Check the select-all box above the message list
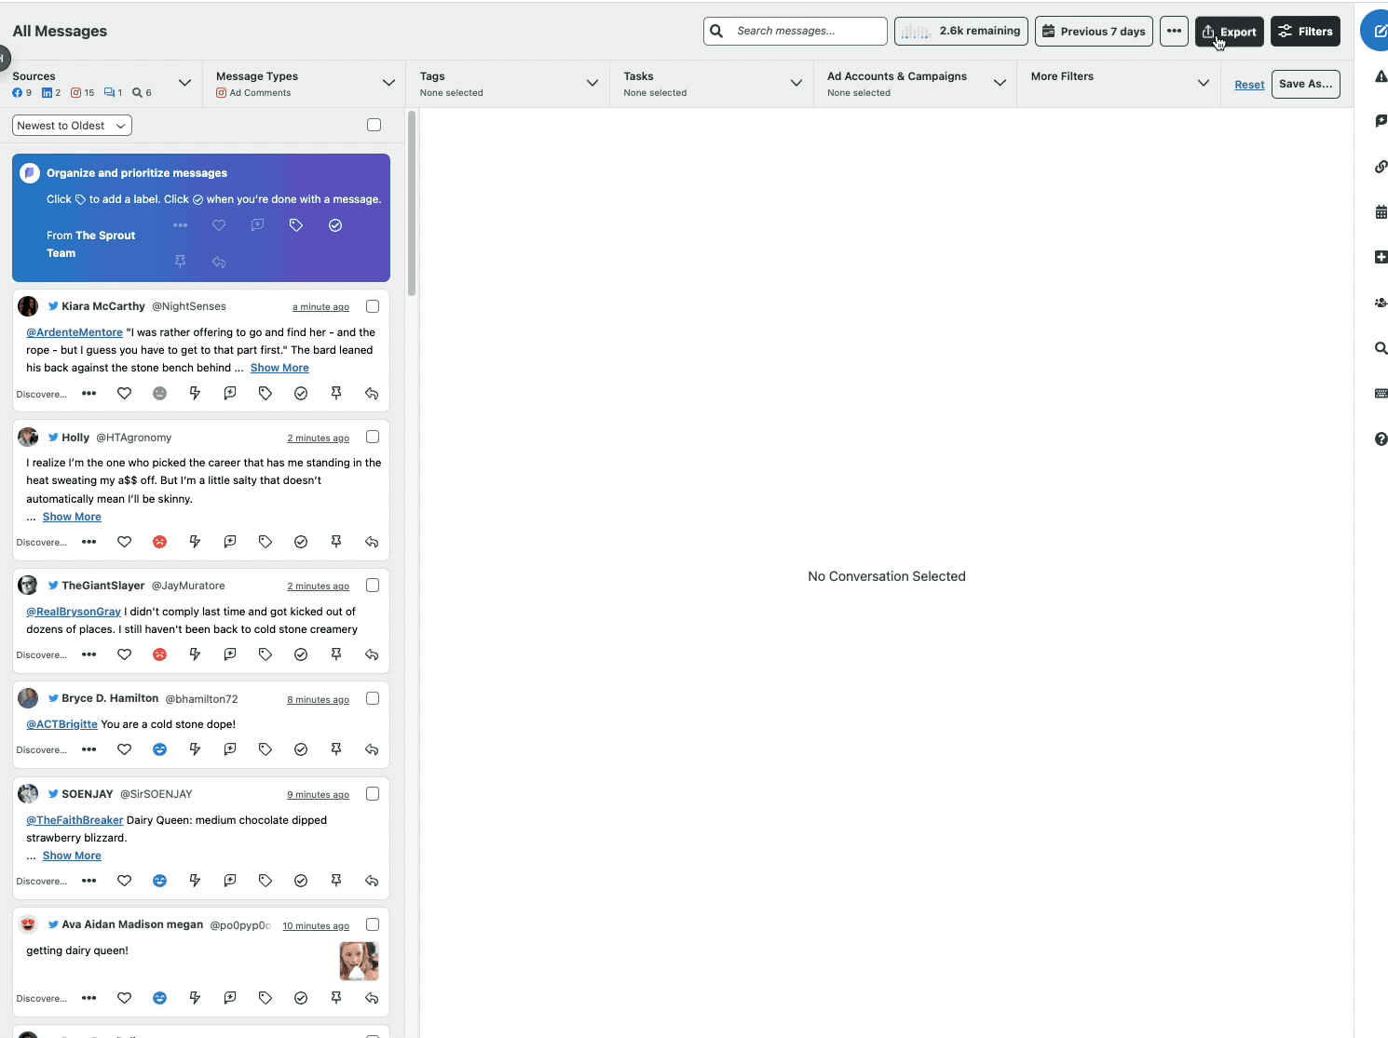The image size is (1388, 1038). 374,124
